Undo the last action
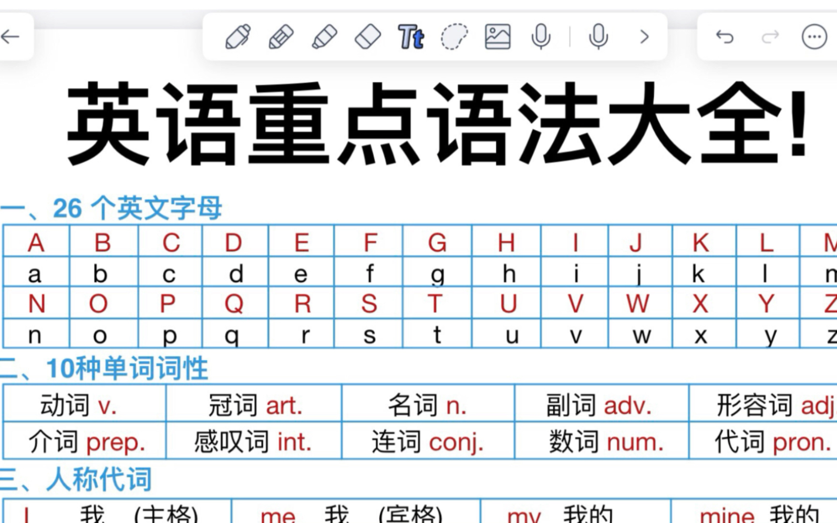The width and height of the screenshot is (837, 523). [x=725, y=37]
